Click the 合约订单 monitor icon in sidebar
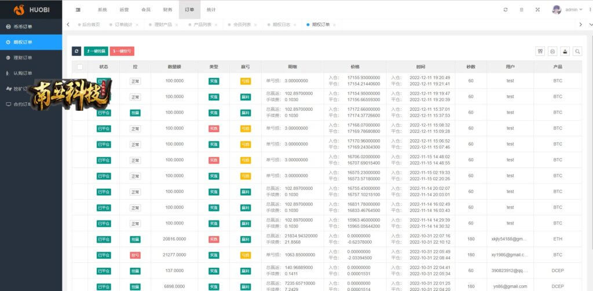The image size is (593, 291). pyautogui.click(x=8, y=105)
